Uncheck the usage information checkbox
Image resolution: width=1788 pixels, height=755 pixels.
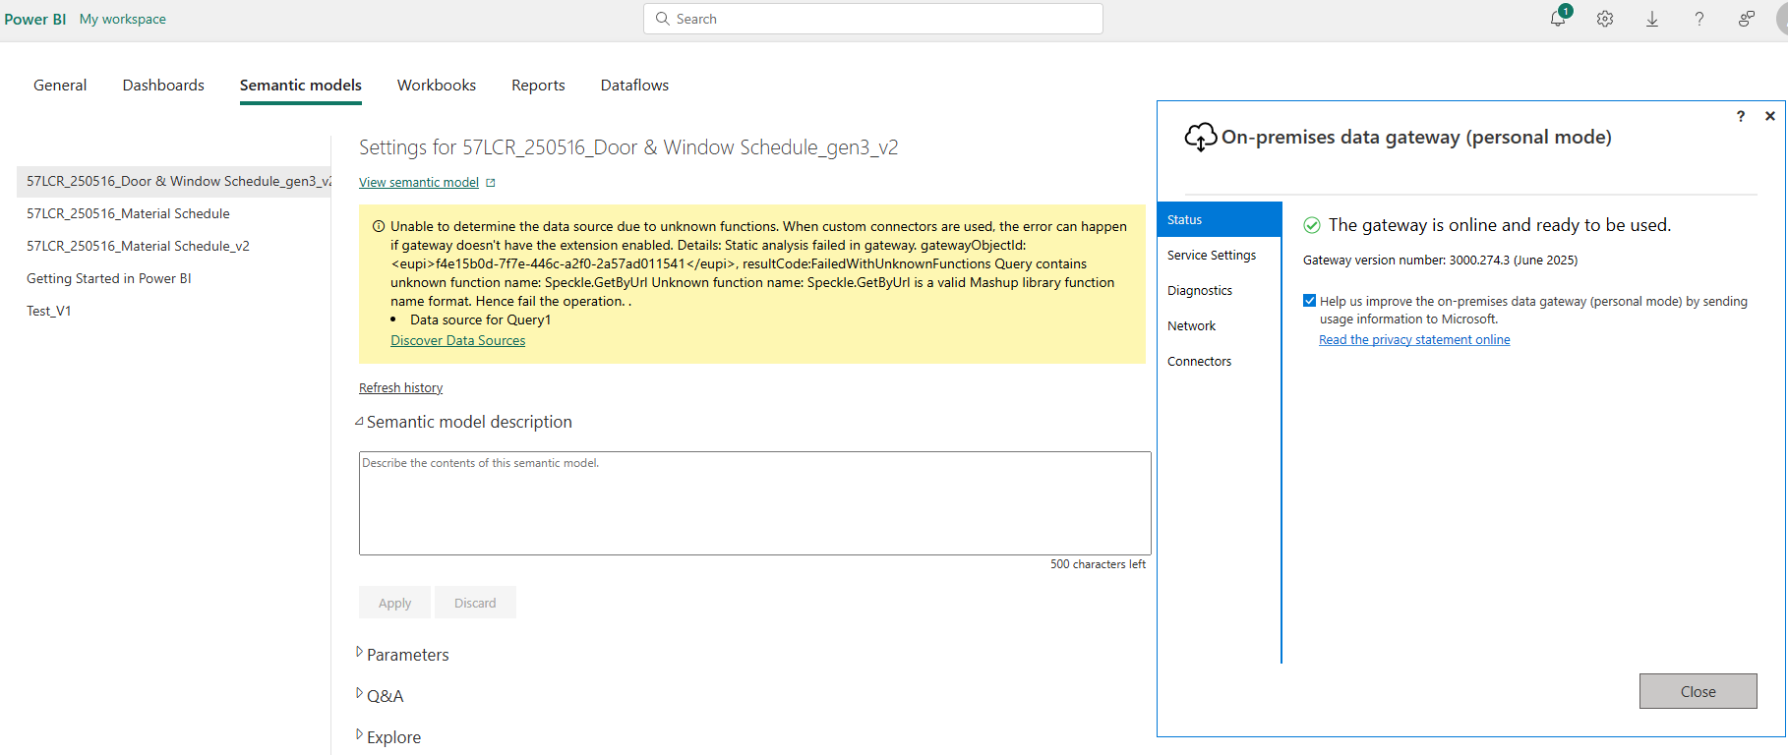coord(1309,301)
